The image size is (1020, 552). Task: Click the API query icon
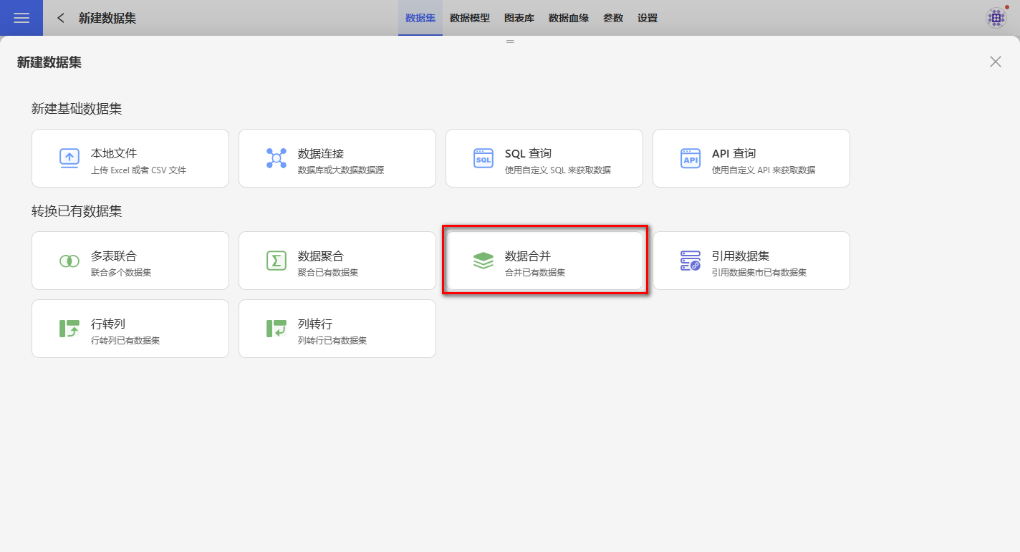(x=691, y=158)
